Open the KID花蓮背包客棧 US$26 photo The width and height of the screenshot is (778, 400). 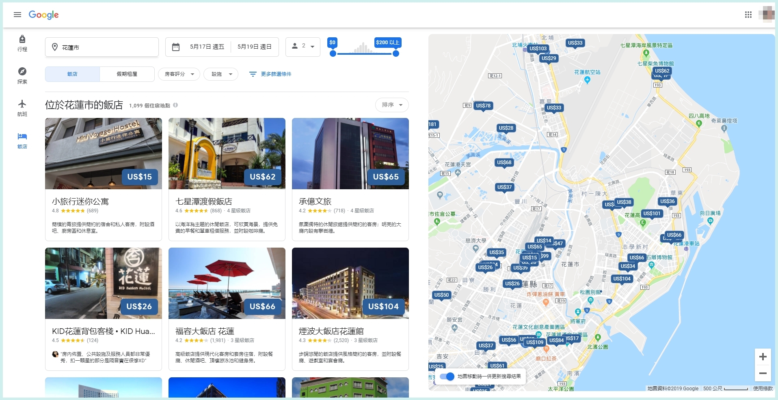coord(104,283)
